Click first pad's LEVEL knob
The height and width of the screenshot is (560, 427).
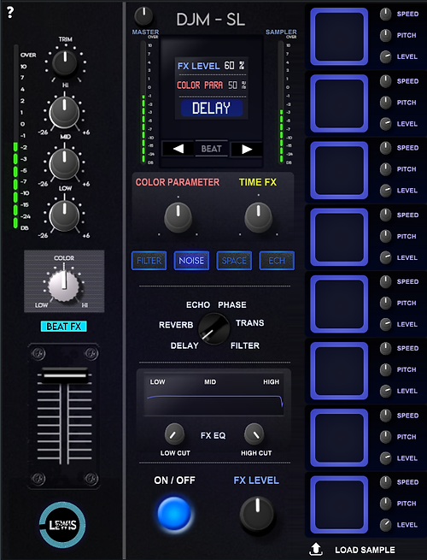pyautogui.click(x=385, y=56)
